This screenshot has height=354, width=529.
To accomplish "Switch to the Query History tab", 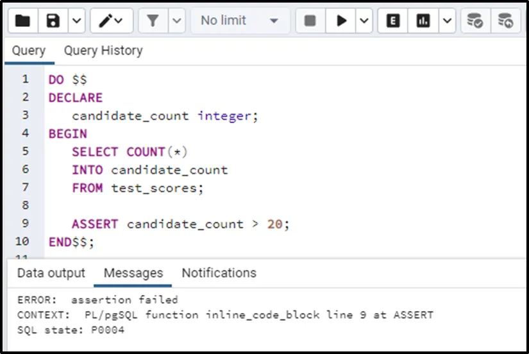I will tap(103, 51).
